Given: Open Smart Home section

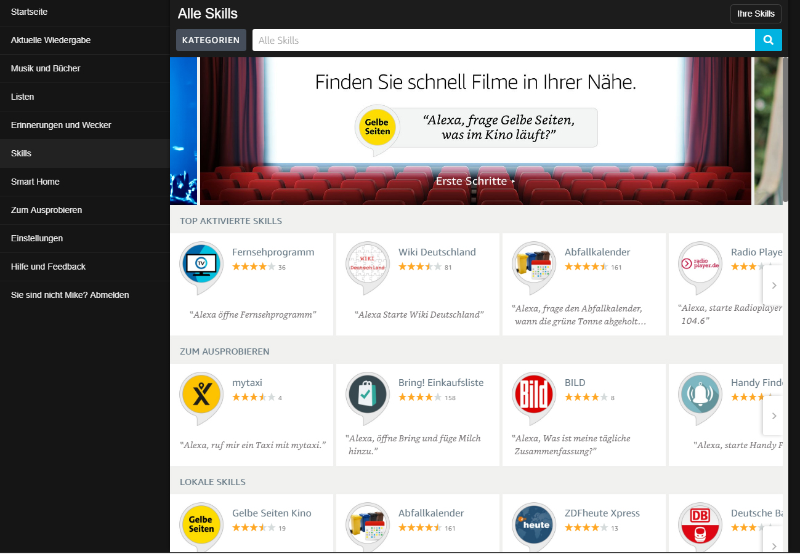Looking at the screenshot, I should click(x=85, y=182).
